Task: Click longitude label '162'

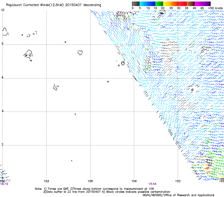Action: tap(178, 181)
